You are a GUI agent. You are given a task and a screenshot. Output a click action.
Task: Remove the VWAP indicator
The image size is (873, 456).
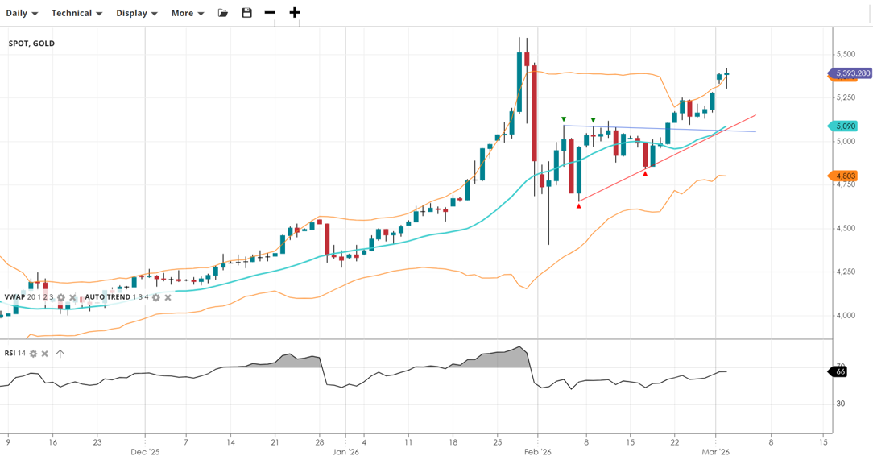click(73, 297)
